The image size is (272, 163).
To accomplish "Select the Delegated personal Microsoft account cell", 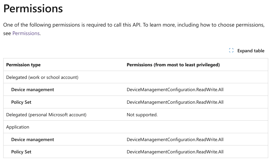I will pos(46,115).
